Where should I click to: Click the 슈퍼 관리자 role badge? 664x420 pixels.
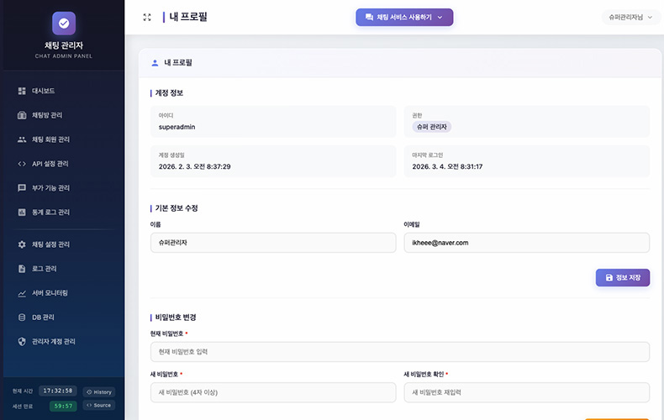click(x=431, y=127)
